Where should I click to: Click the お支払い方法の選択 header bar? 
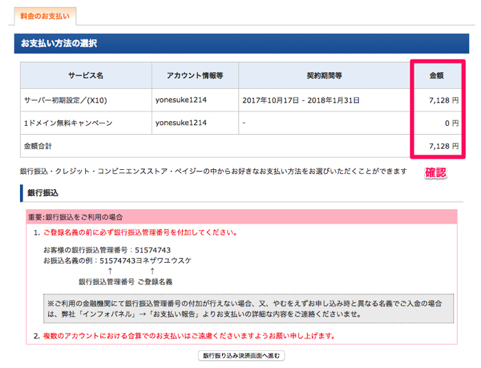242,43
